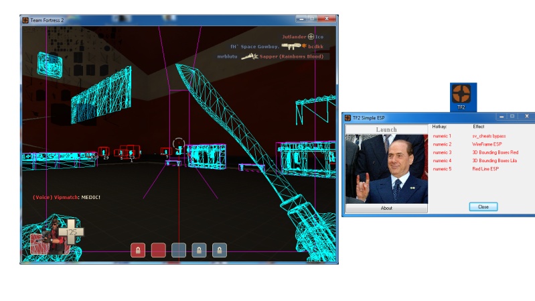Image resolution: width=535 pixels, height=301 pixels.
Task: Click the 3D Bounding Boxes Red label
Action: click(x=495, y=152)
